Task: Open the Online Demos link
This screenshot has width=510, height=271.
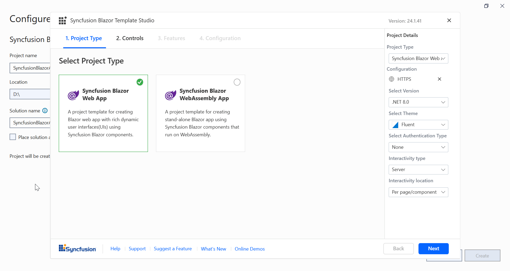Action: (249, 249)
